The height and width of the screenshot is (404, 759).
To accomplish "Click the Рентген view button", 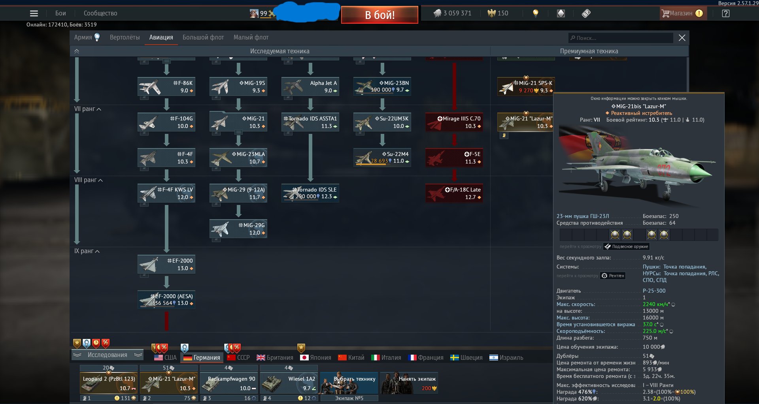I will [613, 276].
